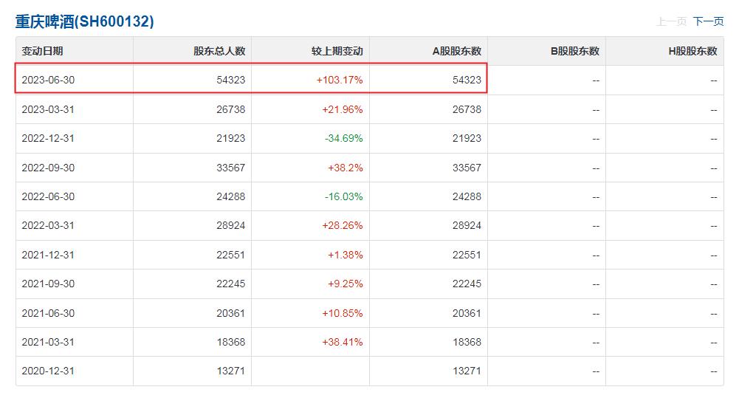The width and height of the screenshot is (739, 398).
Task: Click 24288 in A股股东数 column
Action: click(x=467, y=196)
